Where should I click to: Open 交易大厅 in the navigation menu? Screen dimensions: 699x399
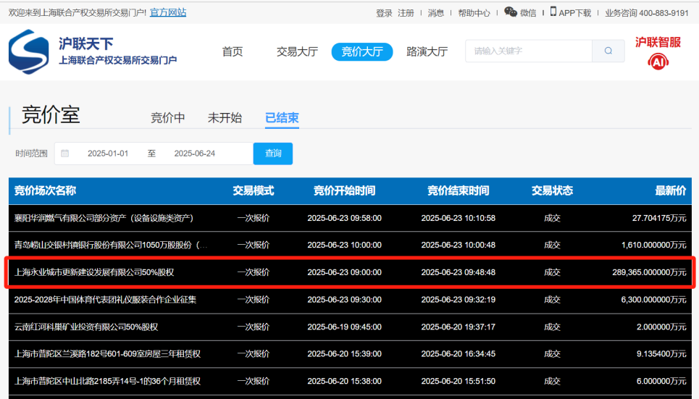(297, 51)
